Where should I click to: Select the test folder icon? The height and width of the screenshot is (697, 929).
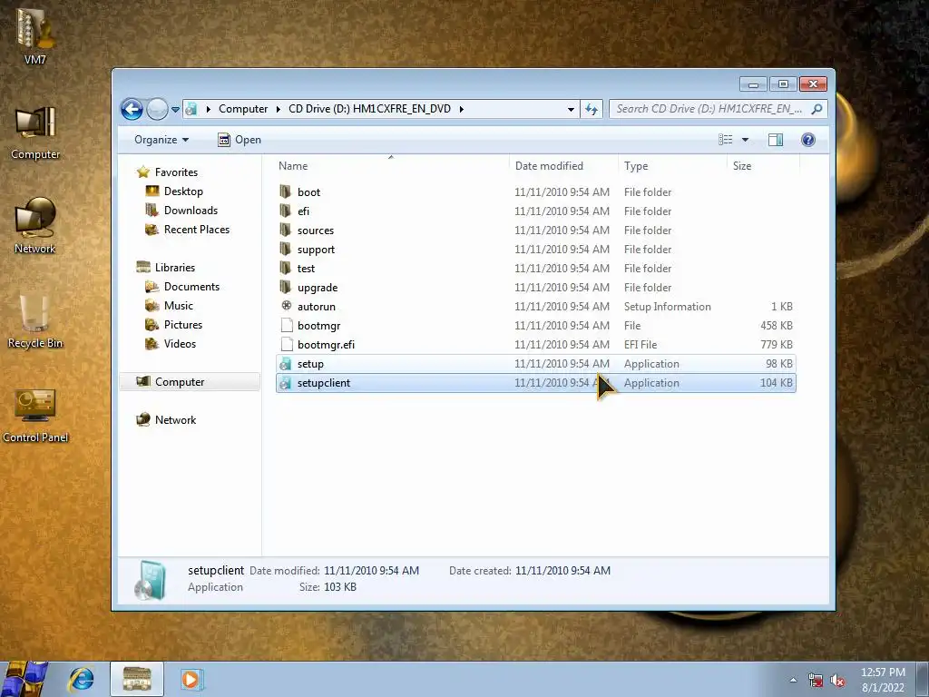[x=286, y=268]
